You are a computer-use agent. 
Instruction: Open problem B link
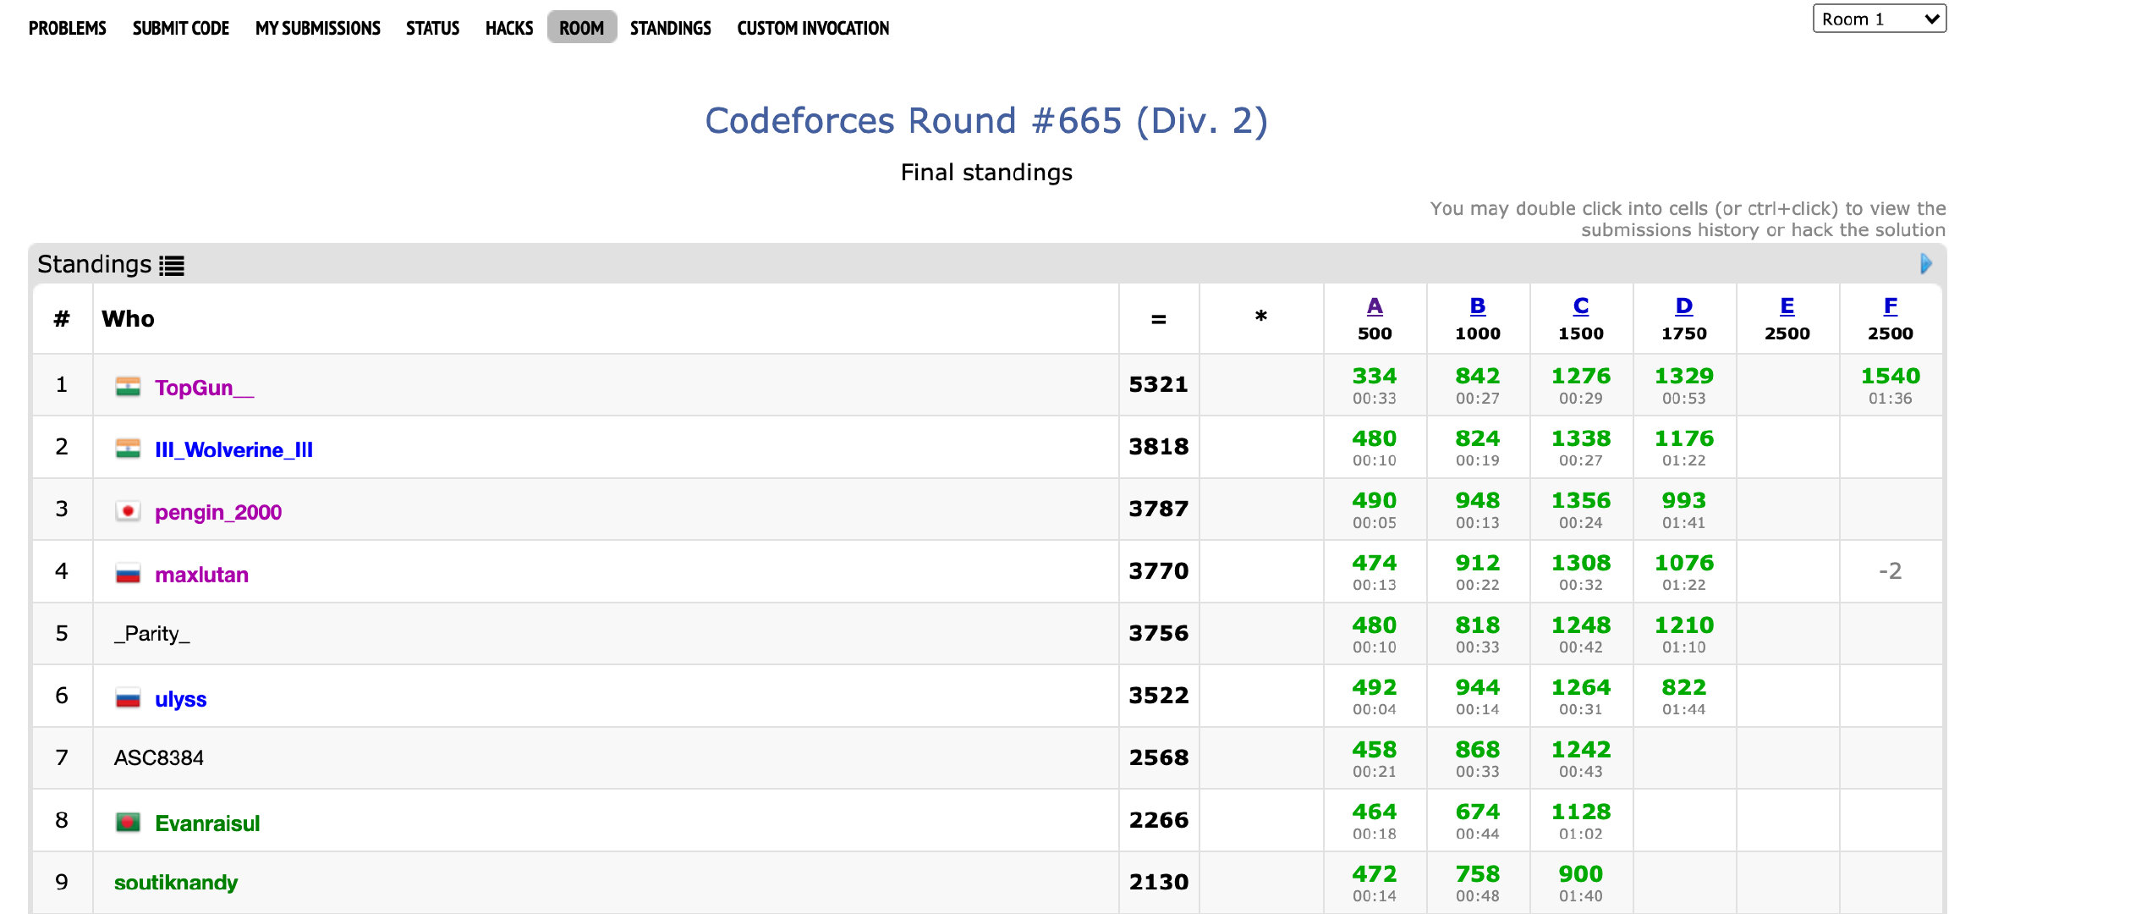pyautogui.click(x=1478, y=306)
